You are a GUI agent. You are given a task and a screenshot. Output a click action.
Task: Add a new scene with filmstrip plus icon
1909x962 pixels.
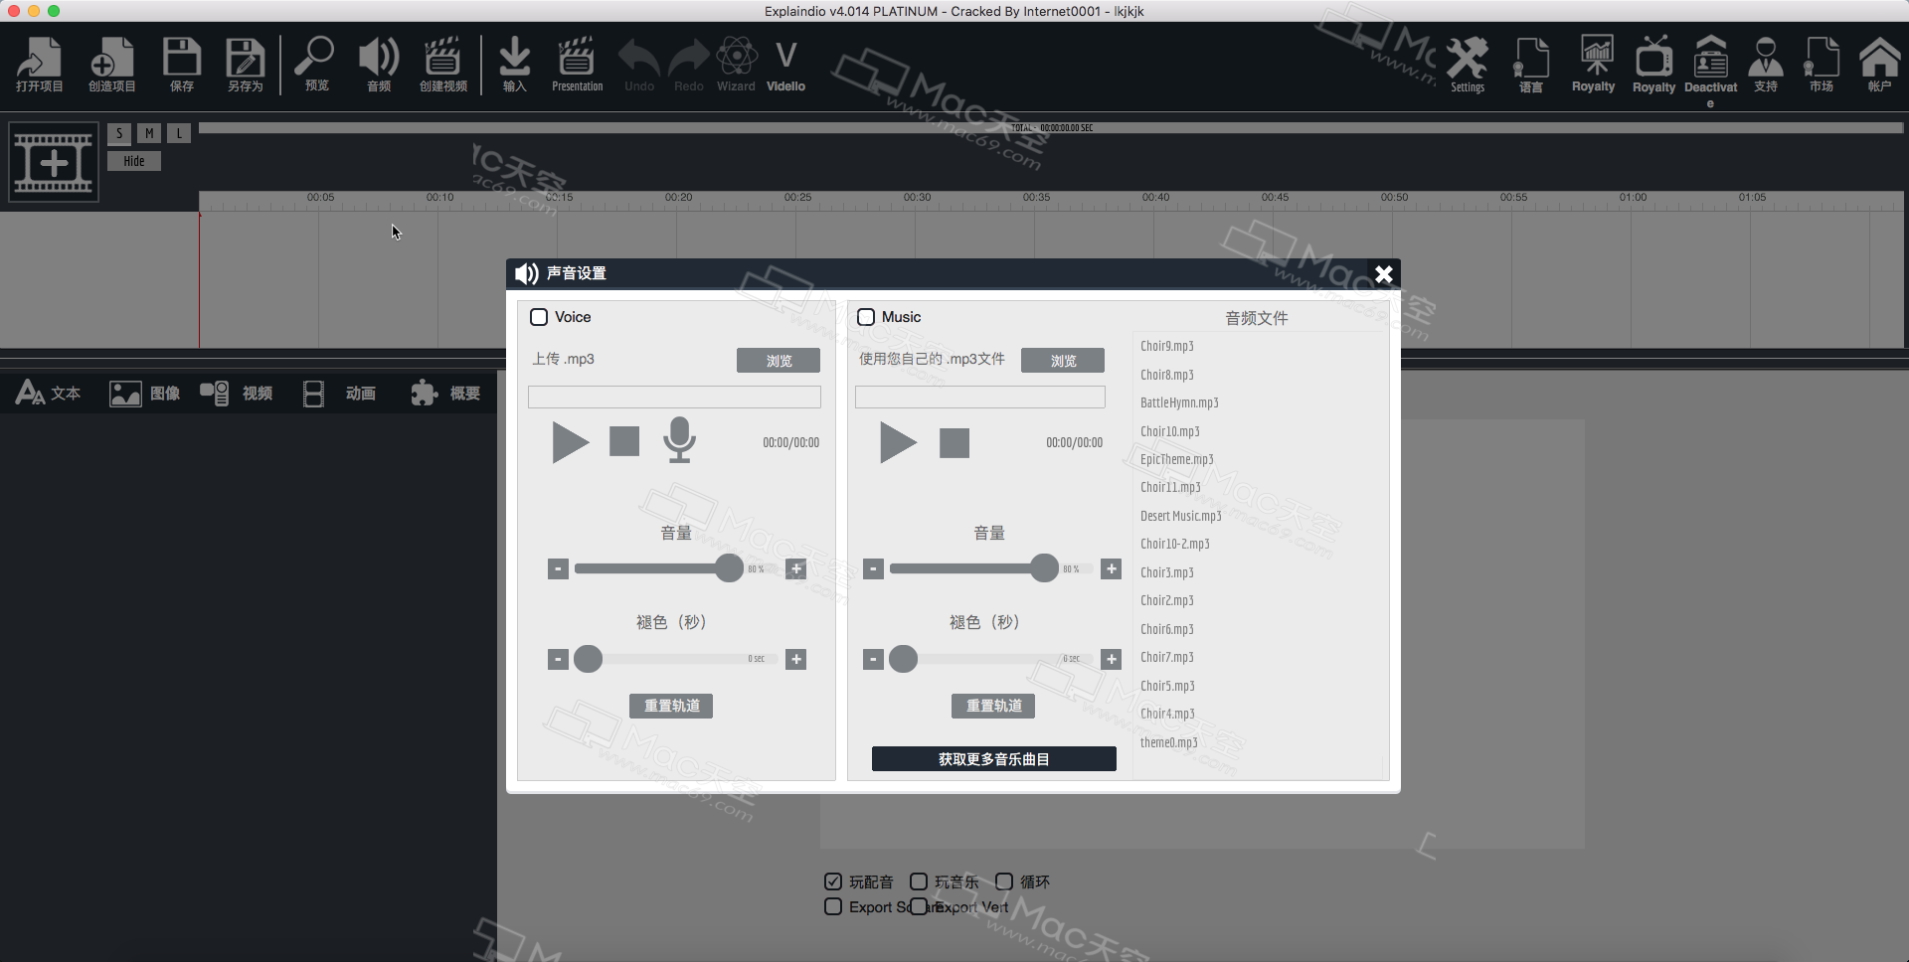coord(54,162)
